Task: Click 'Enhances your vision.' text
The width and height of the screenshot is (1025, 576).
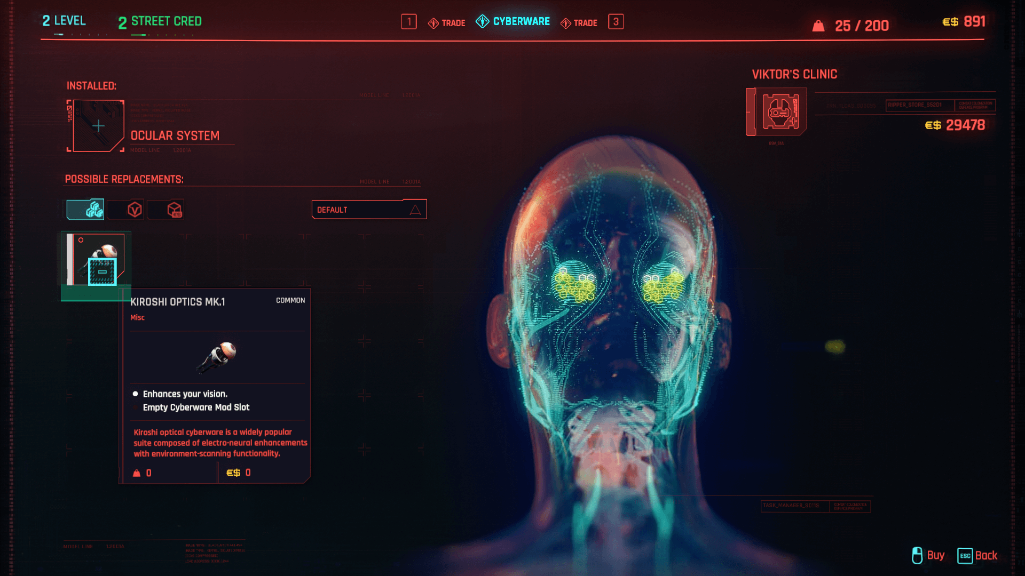Action: click(185, 394)
